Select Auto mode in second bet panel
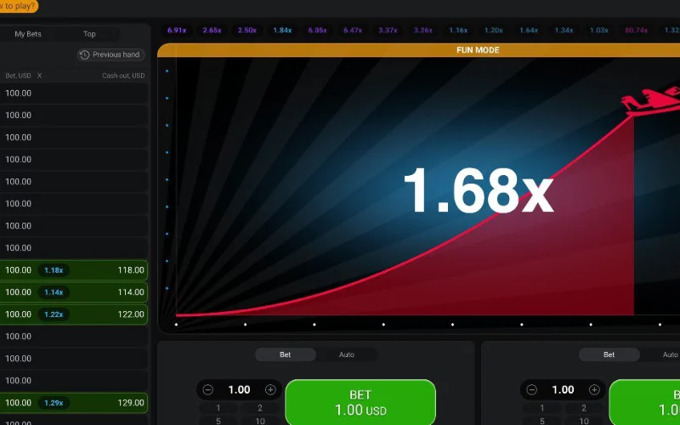680x425 pixels. click(670, 354)
